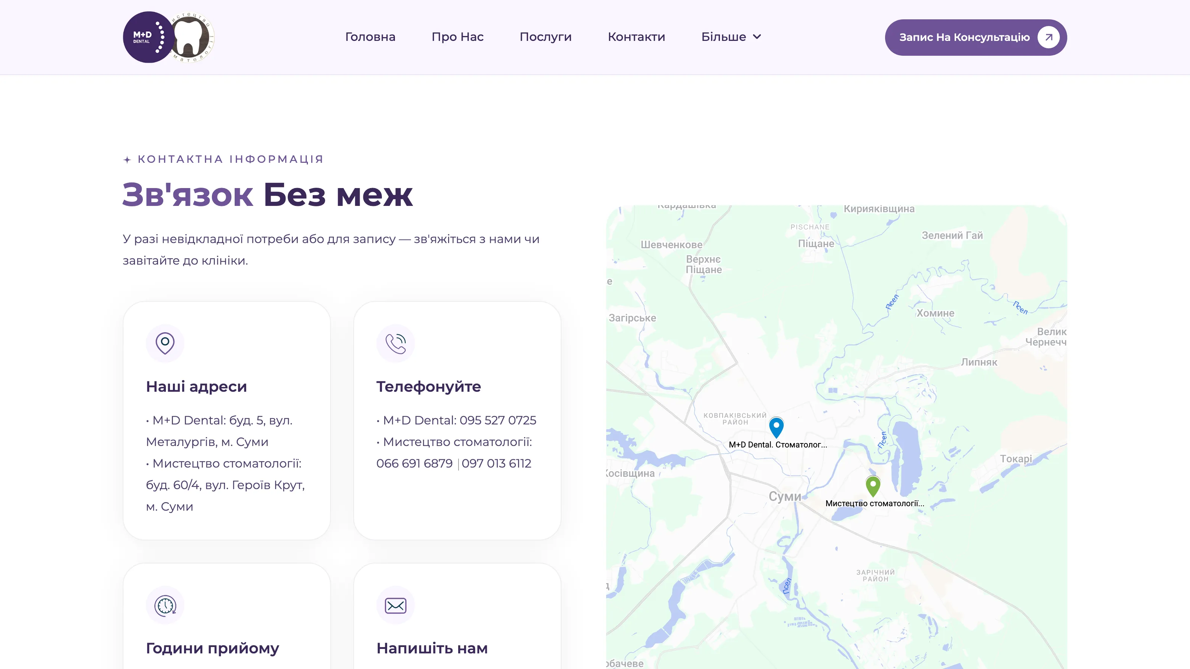Click the Наші адреси heading
The width and height of the screenshot is (1190, 669).
196,387
